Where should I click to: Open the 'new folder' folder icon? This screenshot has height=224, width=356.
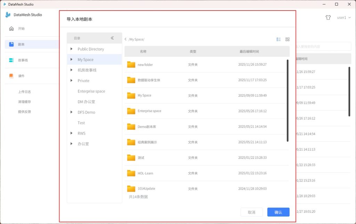(x=131, y=64)
